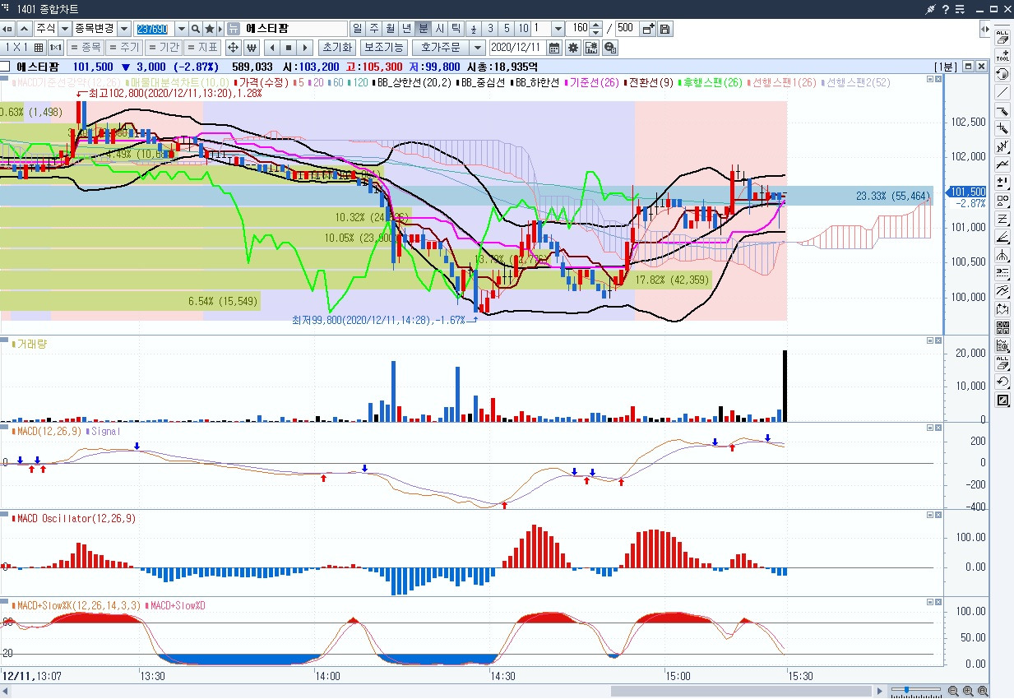Viewport: 1014px width, 699px height.
Task: Open the minute interval dropdown beside value 1
Action: coord(558,28)
